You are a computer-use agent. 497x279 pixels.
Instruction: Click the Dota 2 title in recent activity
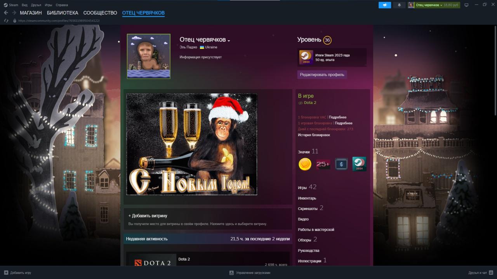184,259
